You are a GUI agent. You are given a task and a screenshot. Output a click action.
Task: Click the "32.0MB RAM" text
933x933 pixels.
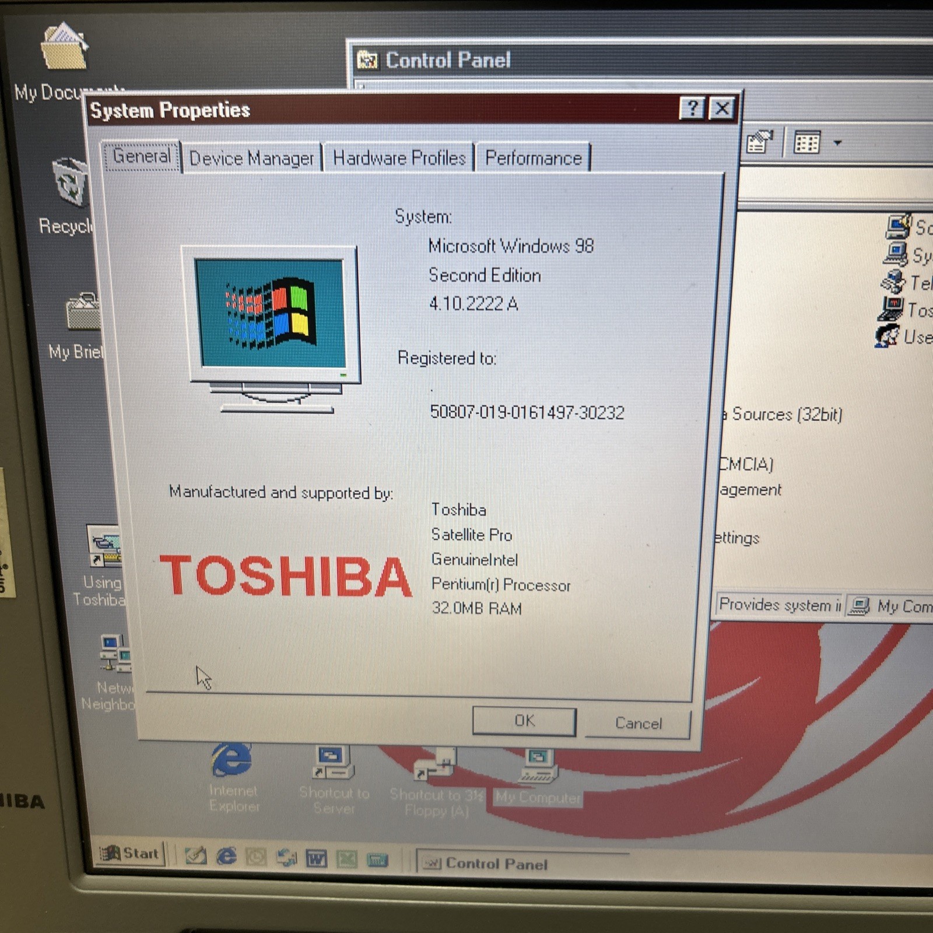click(x=476, y=608)
